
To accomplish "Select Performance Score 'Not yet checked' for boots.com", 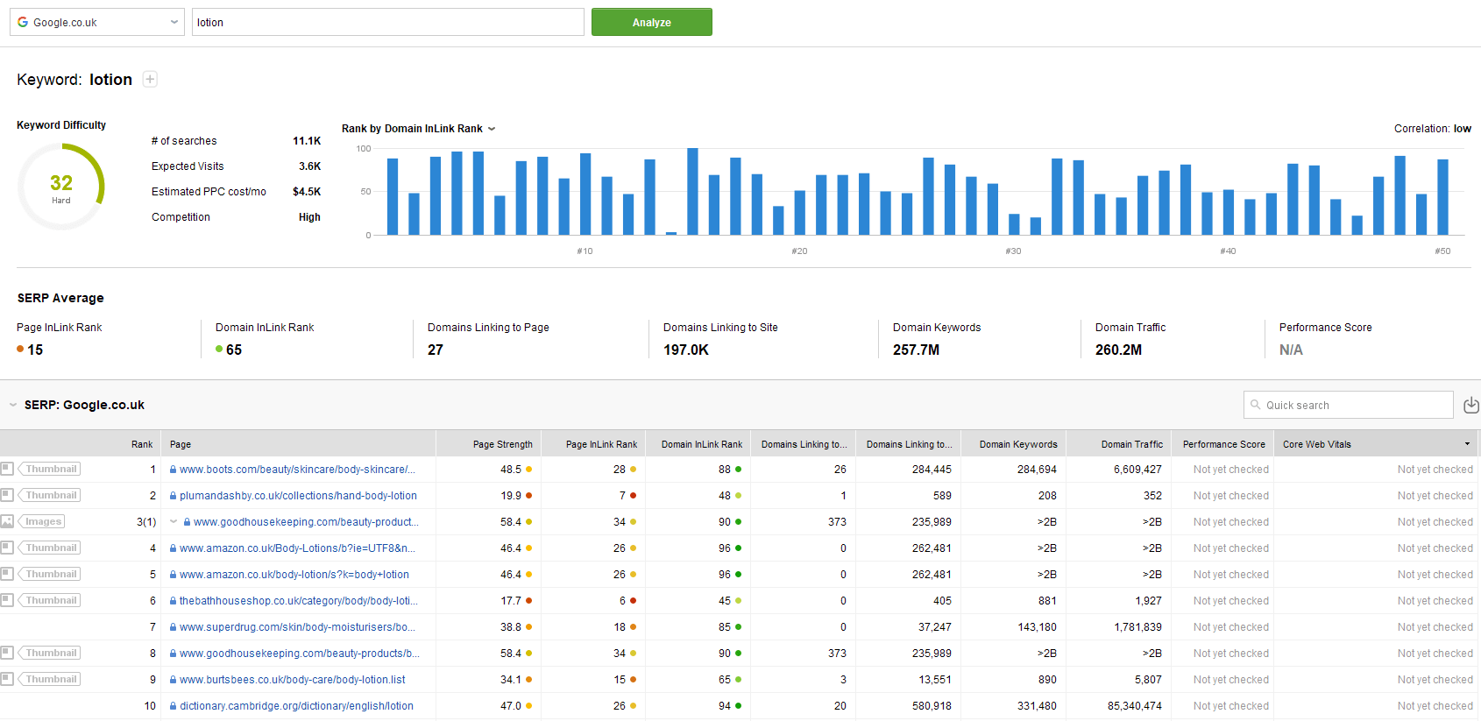I will 1230,470.
